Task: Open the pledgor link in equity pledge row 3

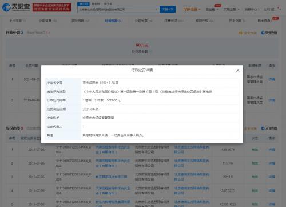Action: [112, 177]
